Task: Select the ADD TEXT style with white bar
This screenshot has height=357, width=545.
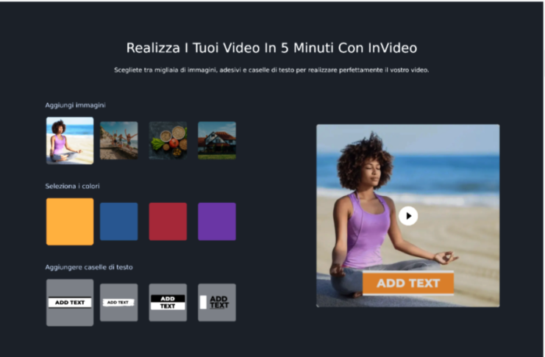Action: [217, 303]
